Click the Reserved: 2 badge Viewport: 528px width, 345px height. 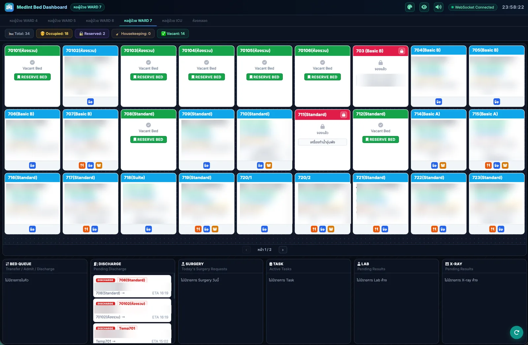point(92,34)
